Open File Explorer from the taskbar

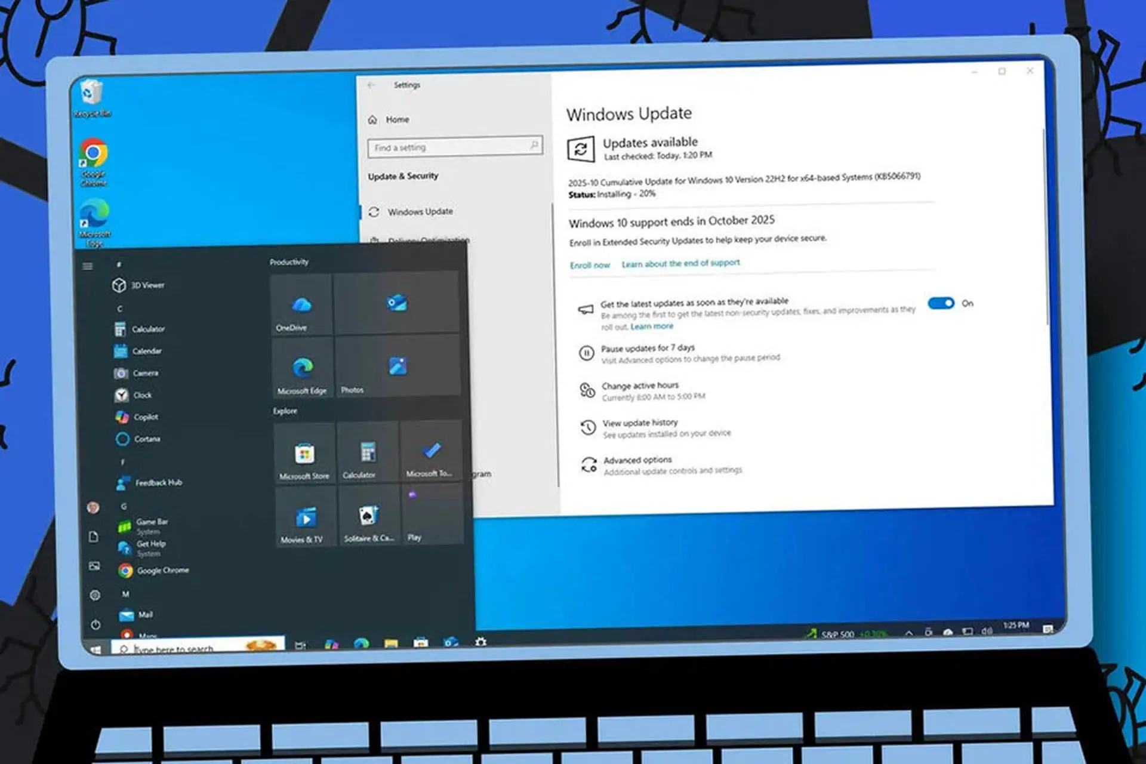[x=391, y=643]
